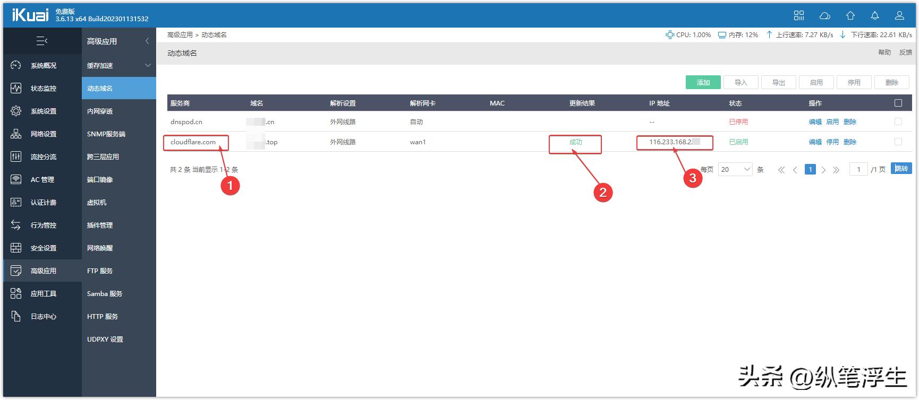Screen dimensions: 919x400
Task: Click the 系统概况 dashboard icon
Action: [x=16, y=65]
